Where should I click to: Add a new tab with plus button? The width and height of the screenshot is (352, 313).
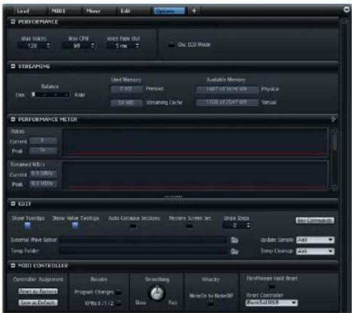pos(194,11)
